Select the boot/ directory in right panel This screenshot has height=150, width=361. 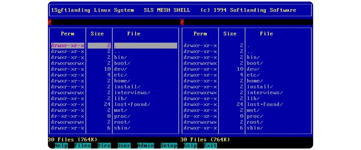point(255,63)
